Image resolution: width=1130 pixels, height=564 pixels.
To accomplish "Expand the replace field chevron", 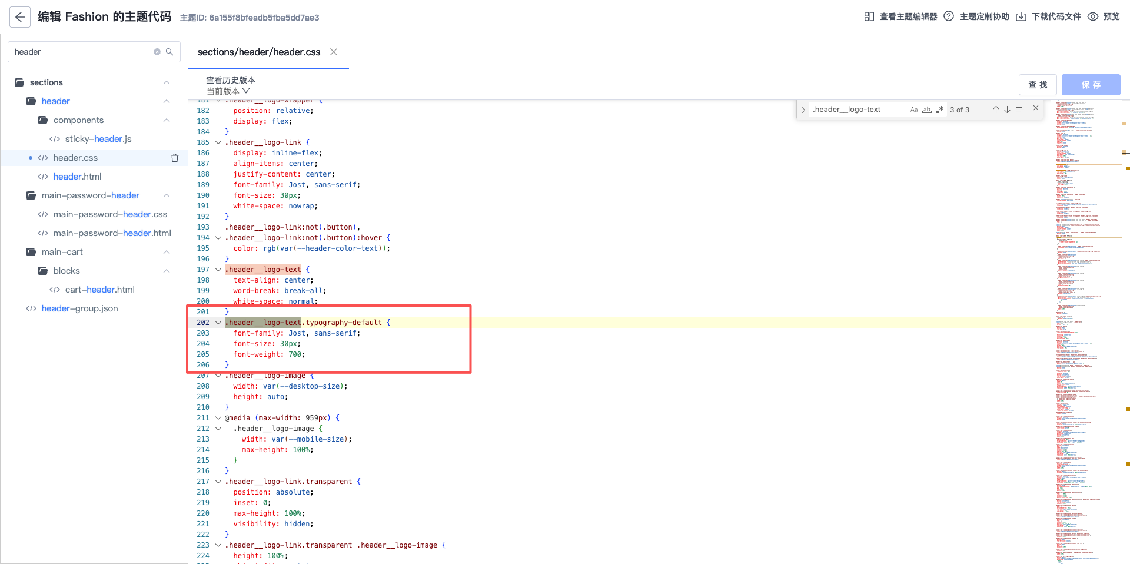I will point(803,110).
